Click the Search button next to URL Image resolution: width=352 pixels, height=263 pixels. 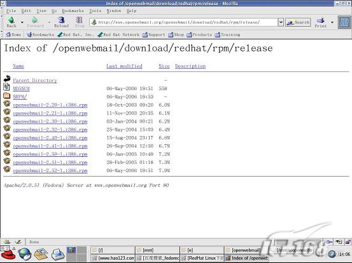[x=298, y=22]
